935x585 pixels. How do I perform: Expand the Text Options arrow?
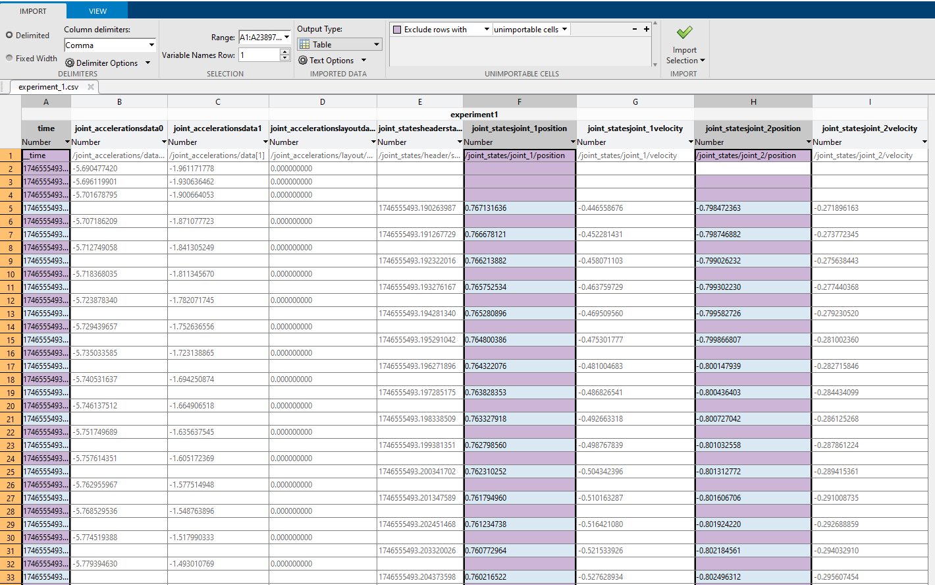(363, 61)
